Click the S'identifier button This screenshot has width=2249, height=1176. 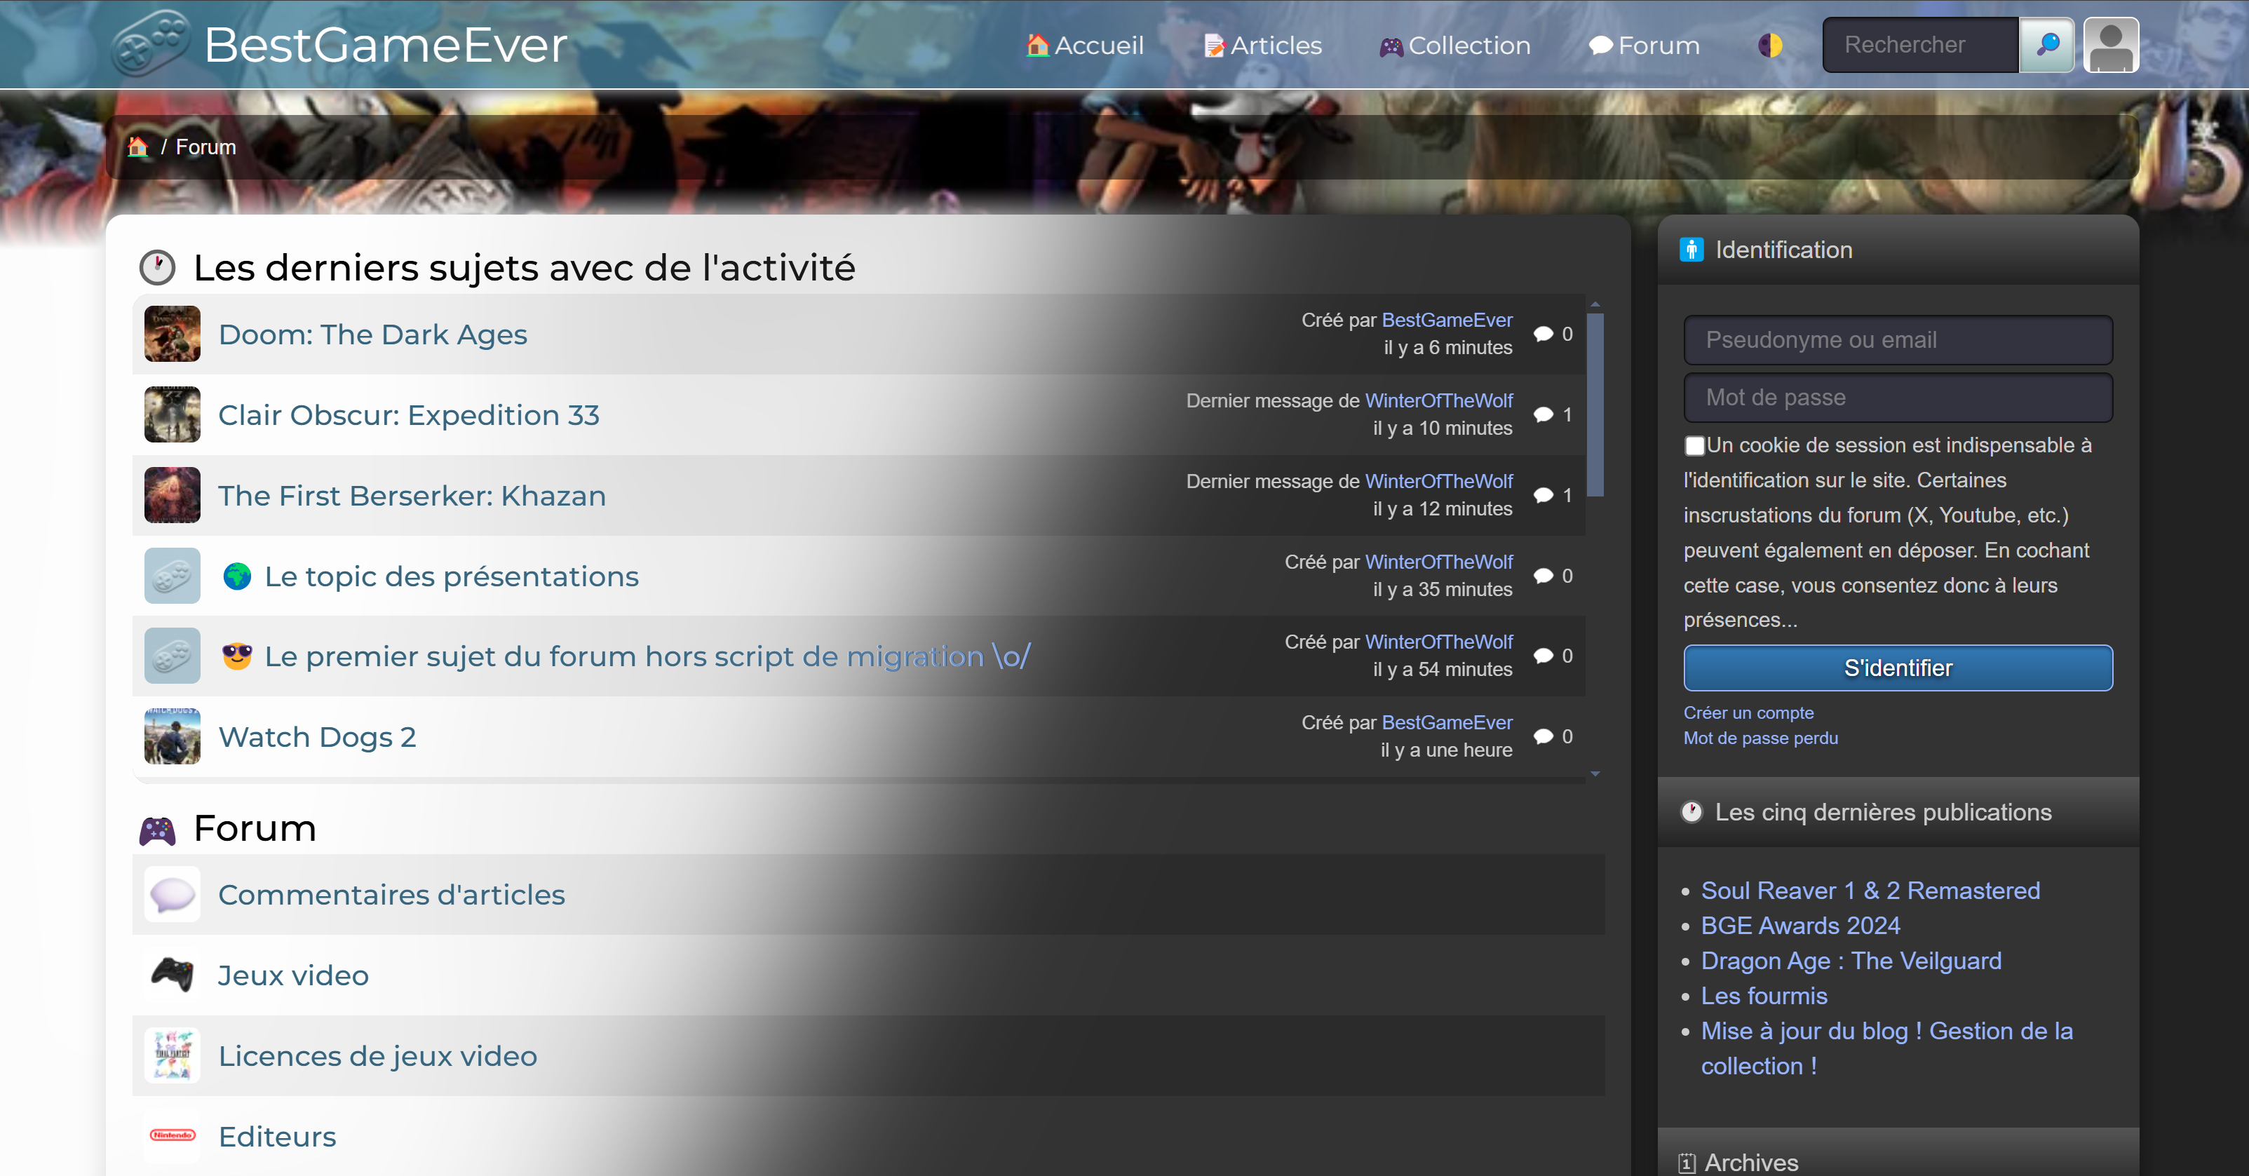[x=1898, y=668]
